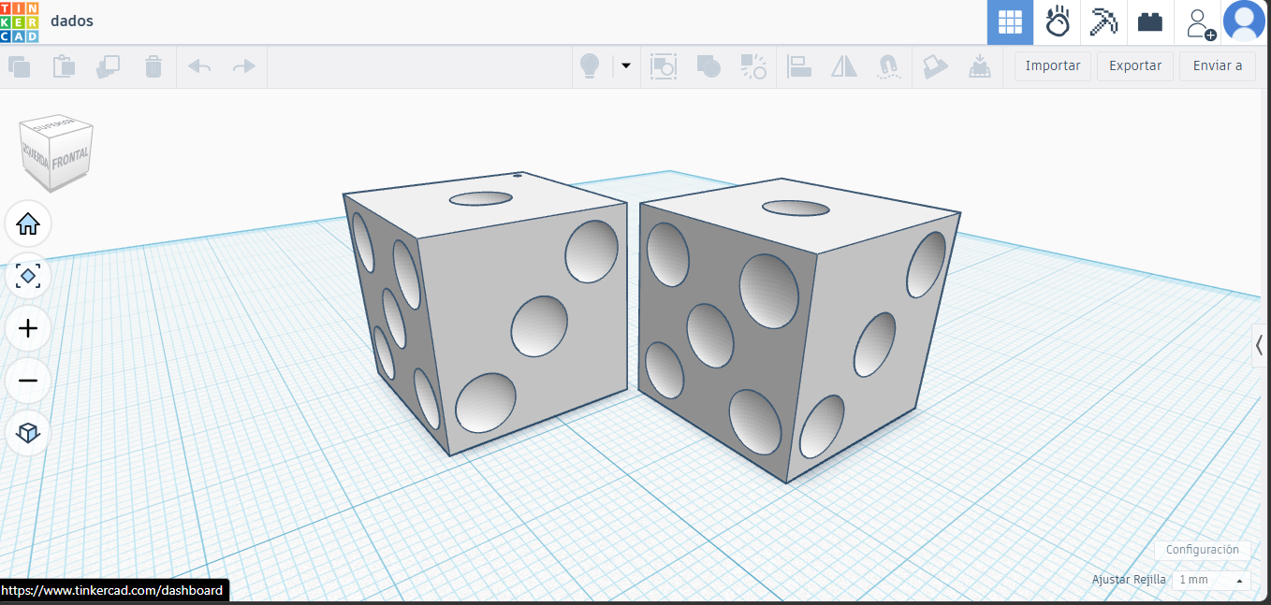
Task: Open the Ajustar Rejilla 1 mm dropdown
Action: (x=1211, y=580)
